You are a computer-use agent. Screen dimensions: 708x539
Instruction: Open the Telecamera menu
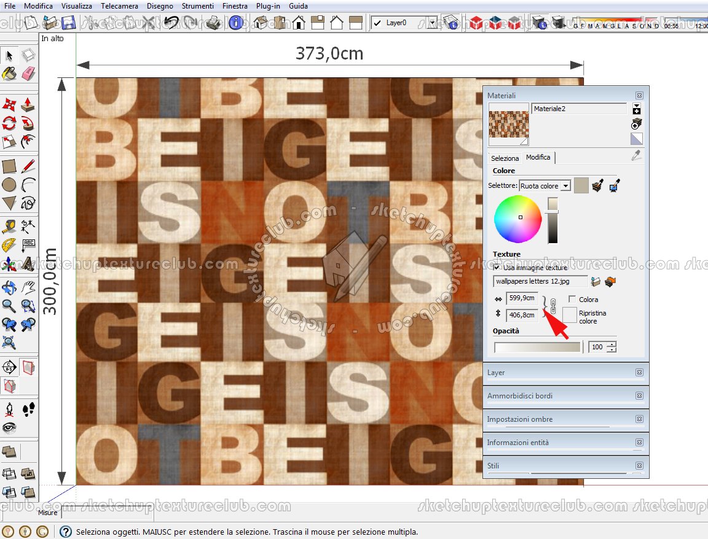[120, 6]
